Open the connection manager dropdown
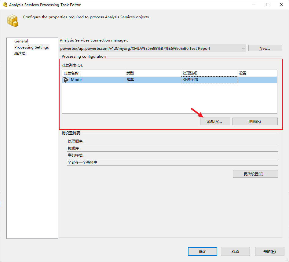This screenshot has width=289, height=262. click(243, 49)
